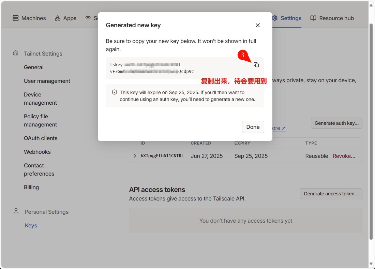
Task: Open OAuth clients settings
Action: point(41,138)
